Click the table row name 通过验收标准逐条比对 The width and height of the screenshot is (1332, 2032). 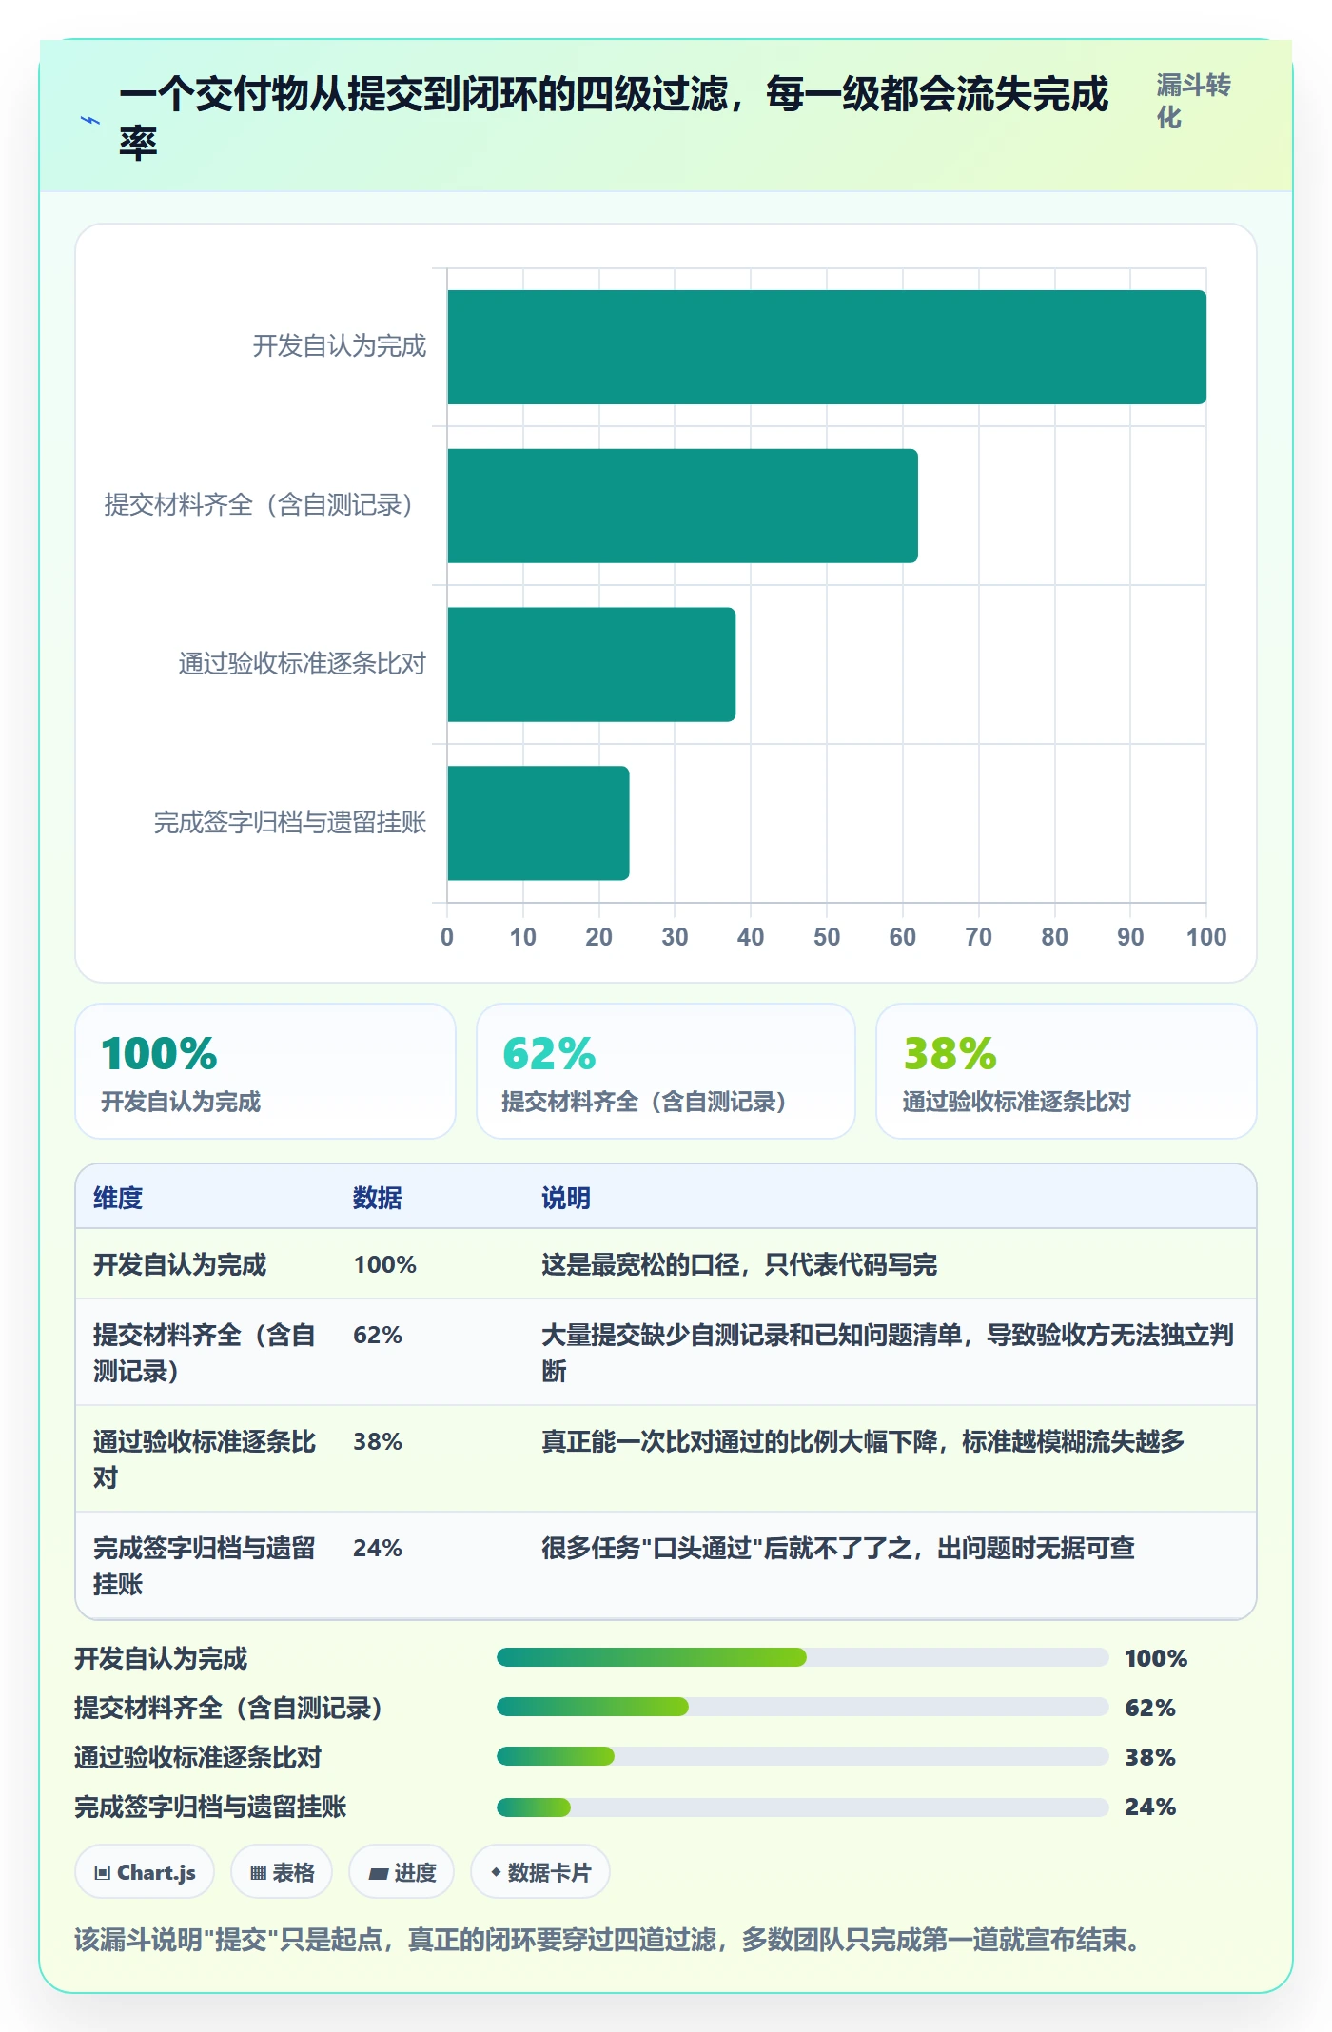coord(205,1459)
